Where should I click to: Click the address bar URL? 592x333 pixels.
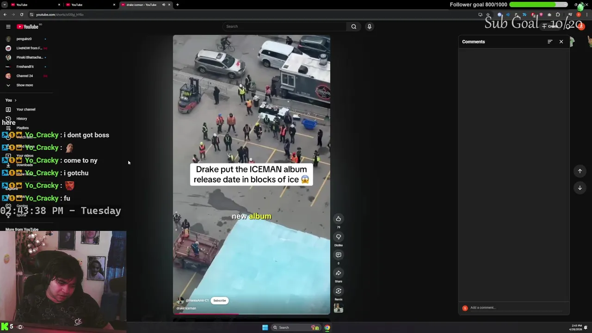60,15
